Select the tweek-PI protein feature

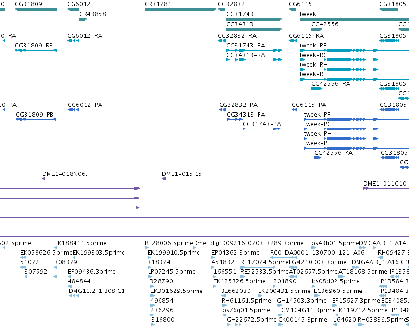click(357, 148)
